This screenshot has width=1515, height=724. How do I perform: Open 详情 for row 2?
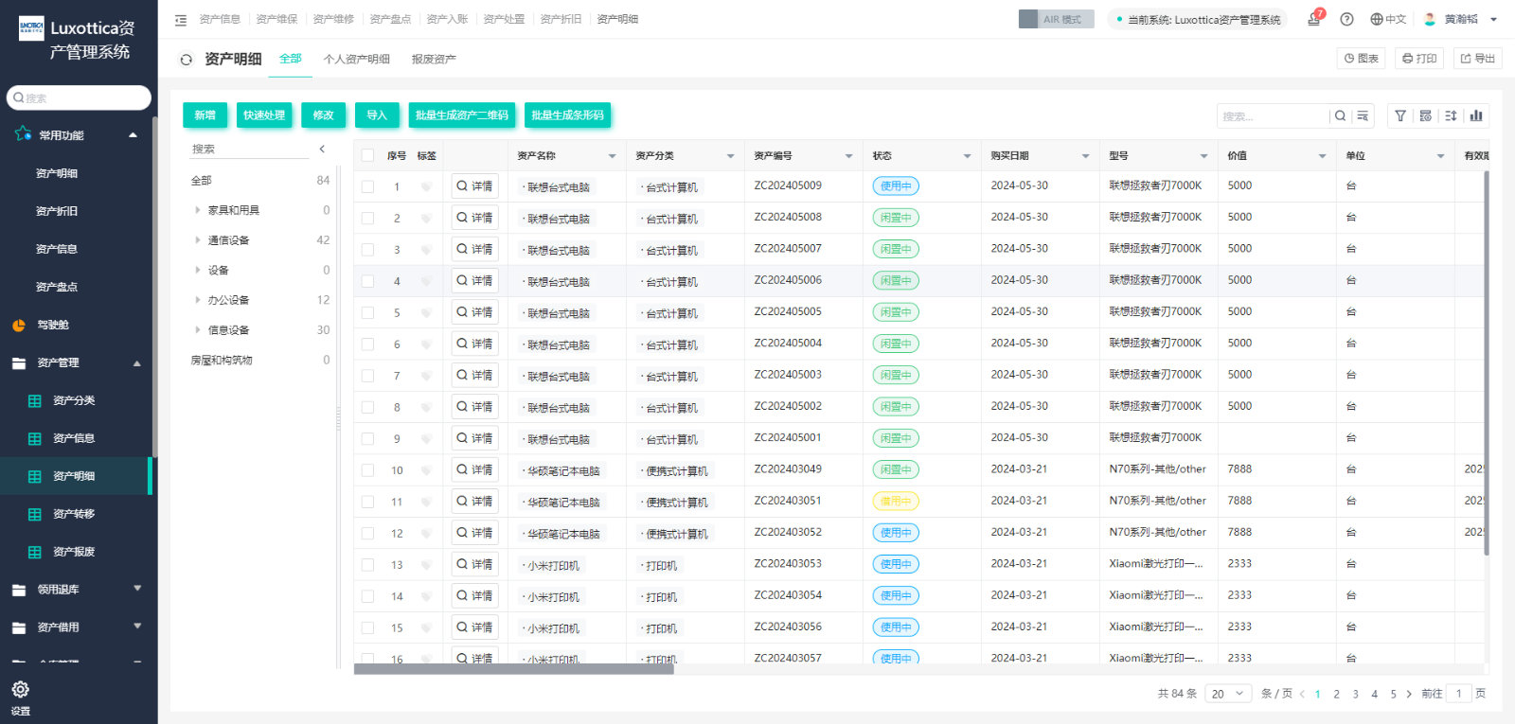[474, 218]
